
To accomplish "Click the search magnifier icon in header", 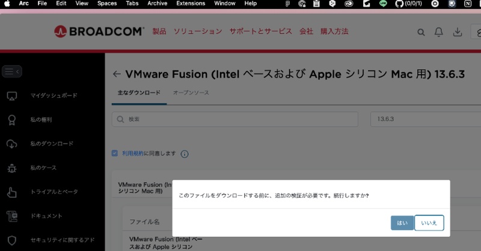I will [421, 32].
